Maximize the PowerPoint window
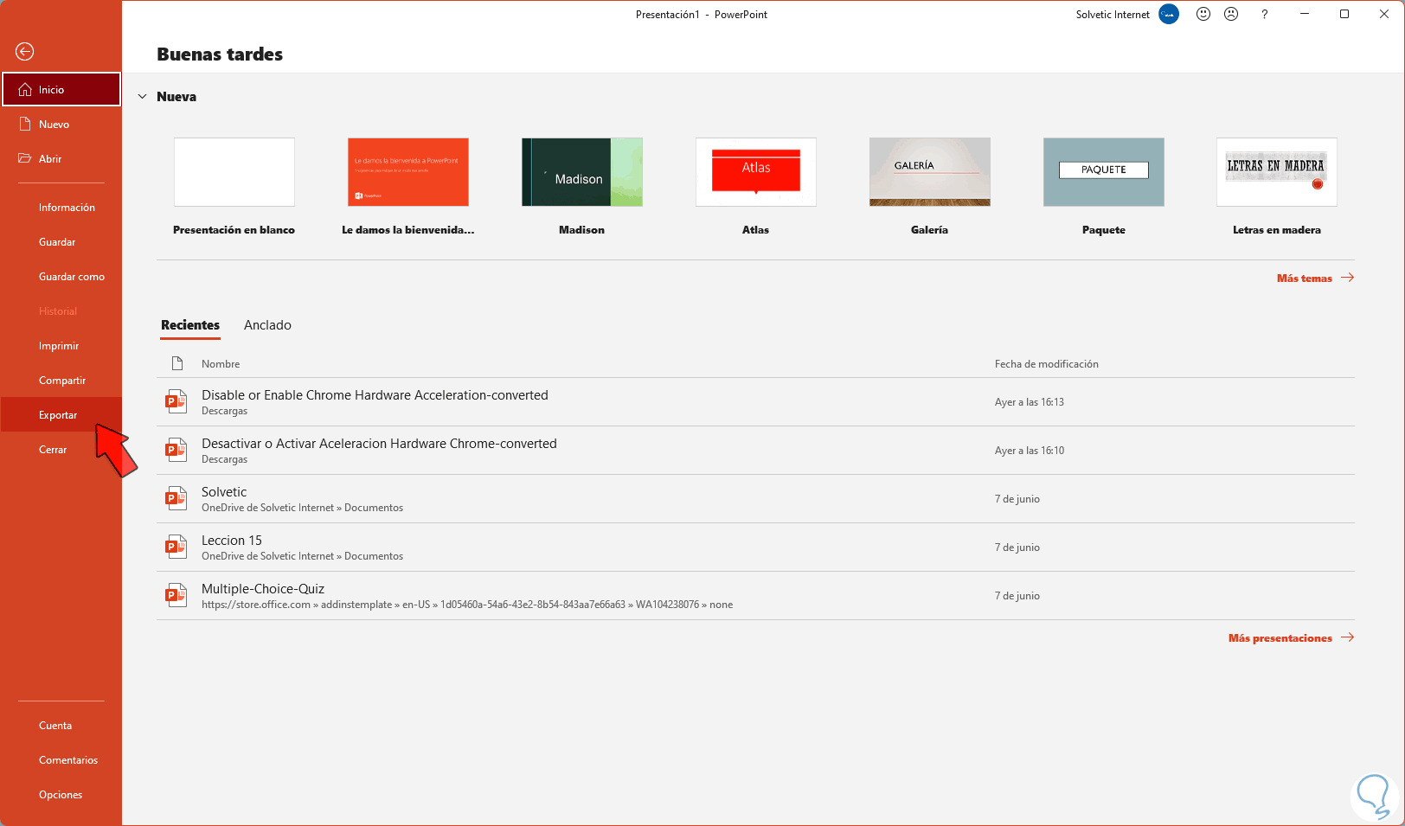 (1344, 14)
